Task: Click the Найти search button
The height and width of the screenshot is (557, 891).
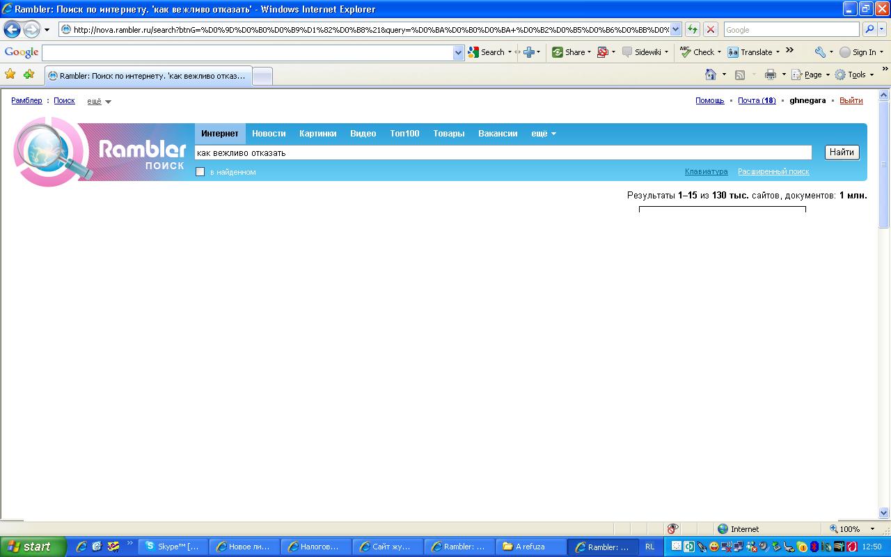Action: pos(842,152)
